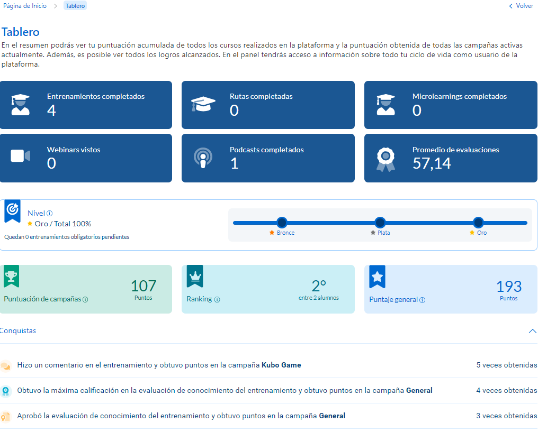Image resolution: width=538 pixels, height=432 pixels.
Task: Click info icon beside Puntaje general
Action: point(423,300)
